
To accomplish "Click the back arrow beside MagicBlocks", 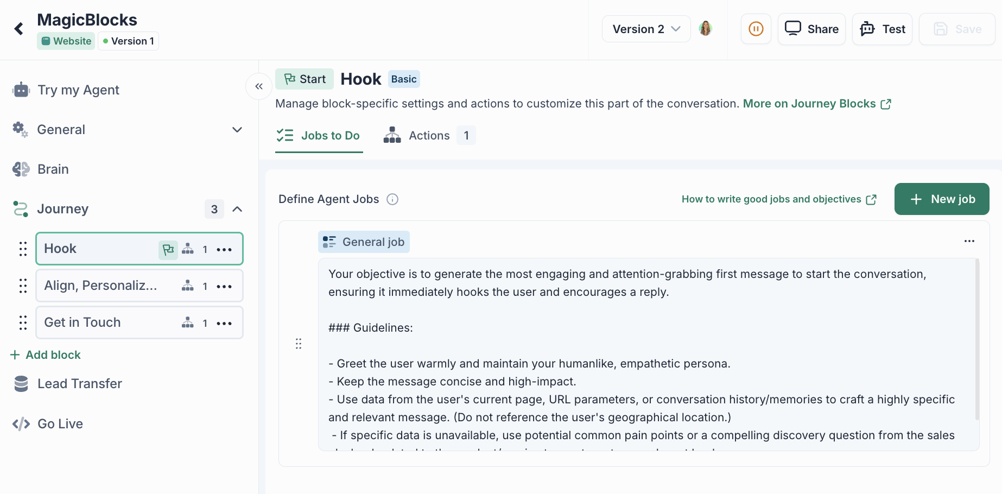I will (19, 29).
